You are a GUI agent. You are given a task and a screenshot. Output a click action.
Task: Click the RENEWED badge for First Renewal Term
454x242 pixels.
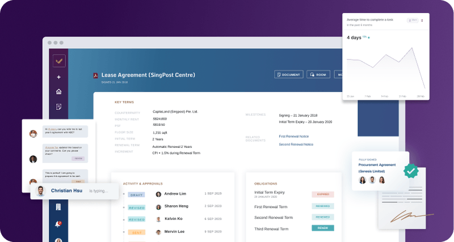point(323,206)
